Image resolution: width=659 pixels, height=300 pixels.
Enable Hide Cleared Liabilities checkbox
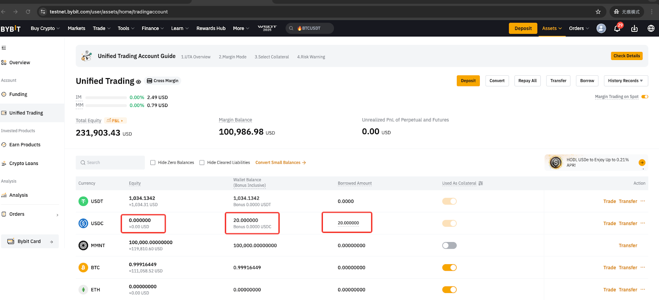(202, 163)
